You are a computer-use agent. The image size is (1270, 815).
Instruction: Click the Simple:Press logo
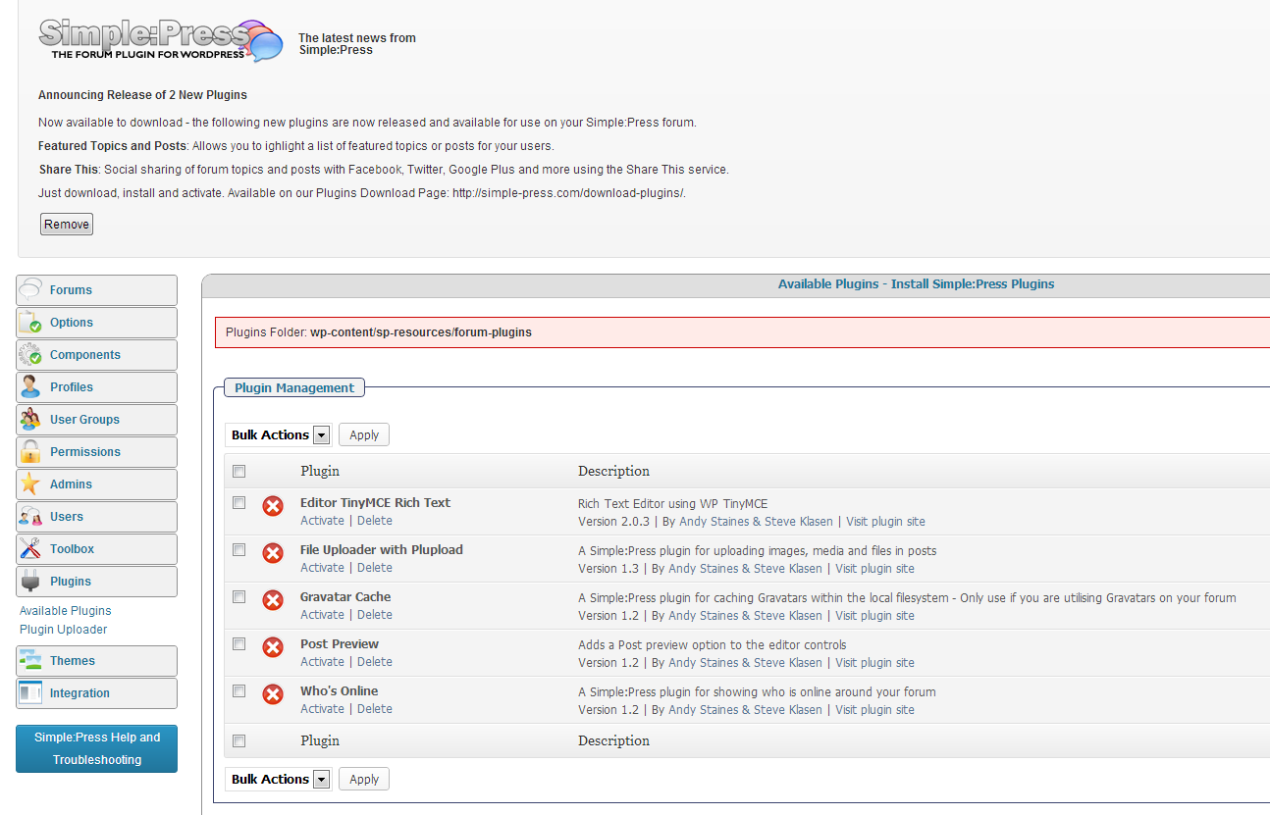(x=161, y=40)
